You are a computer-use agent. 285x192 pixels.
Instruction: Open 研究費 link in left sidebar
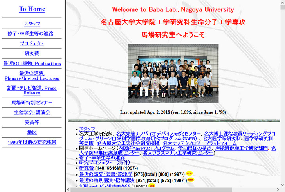click(32, 53)
